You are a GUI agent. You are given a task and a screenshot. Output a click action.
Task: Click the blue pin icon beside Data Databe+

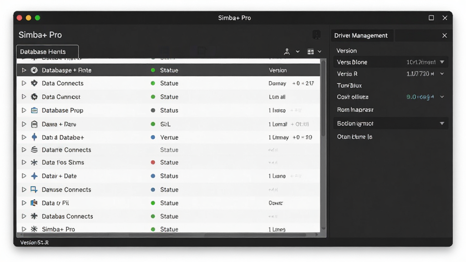34,137
